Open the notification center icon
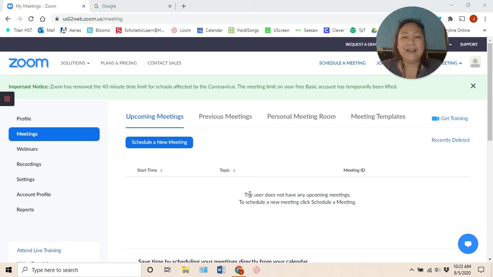The height and width of the screenshot is (277, 493). (481, 270)
